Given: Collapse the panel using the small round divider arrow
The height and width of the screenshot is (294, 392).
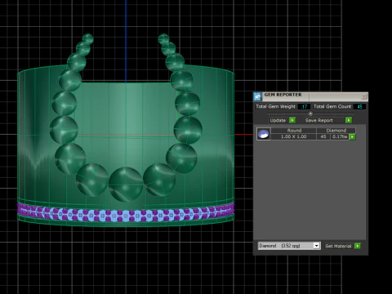Looking at the screenshot, I should (x=310, y=114).
